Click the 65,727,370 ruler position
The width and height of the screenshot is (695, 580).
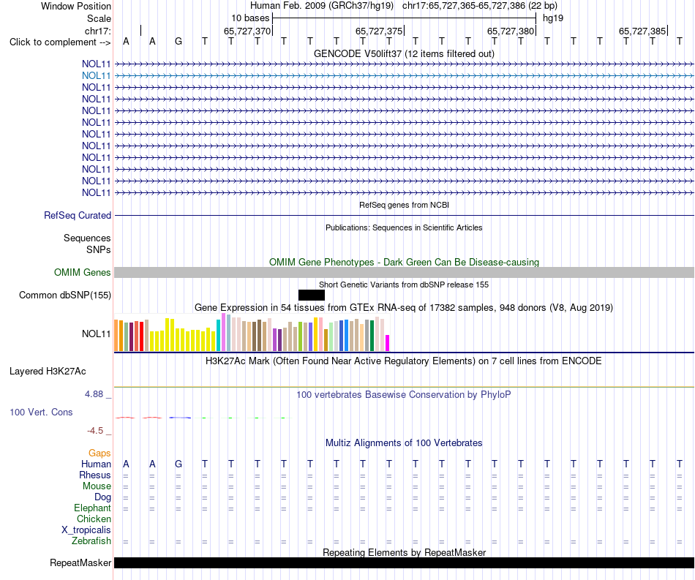(247, 31)
